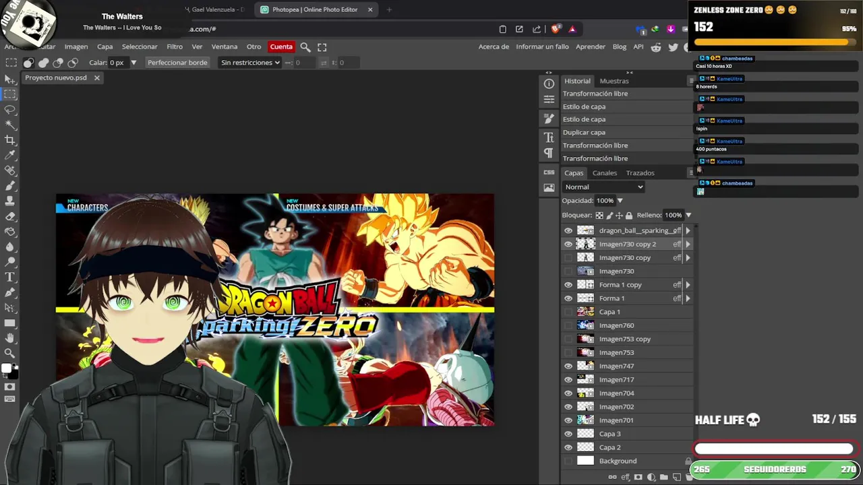Open the Blog link
Image resolution: width=863 pixels, height=485 pixels.
620,47
